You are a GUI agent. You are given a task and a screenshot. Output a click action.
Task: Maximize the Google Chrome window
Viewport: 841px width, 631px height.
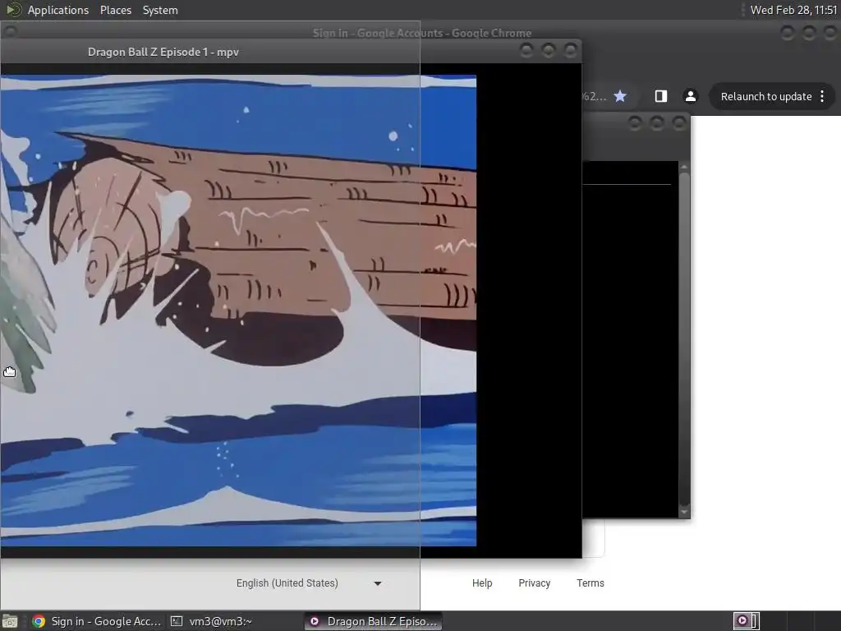(x=809, y=33)
